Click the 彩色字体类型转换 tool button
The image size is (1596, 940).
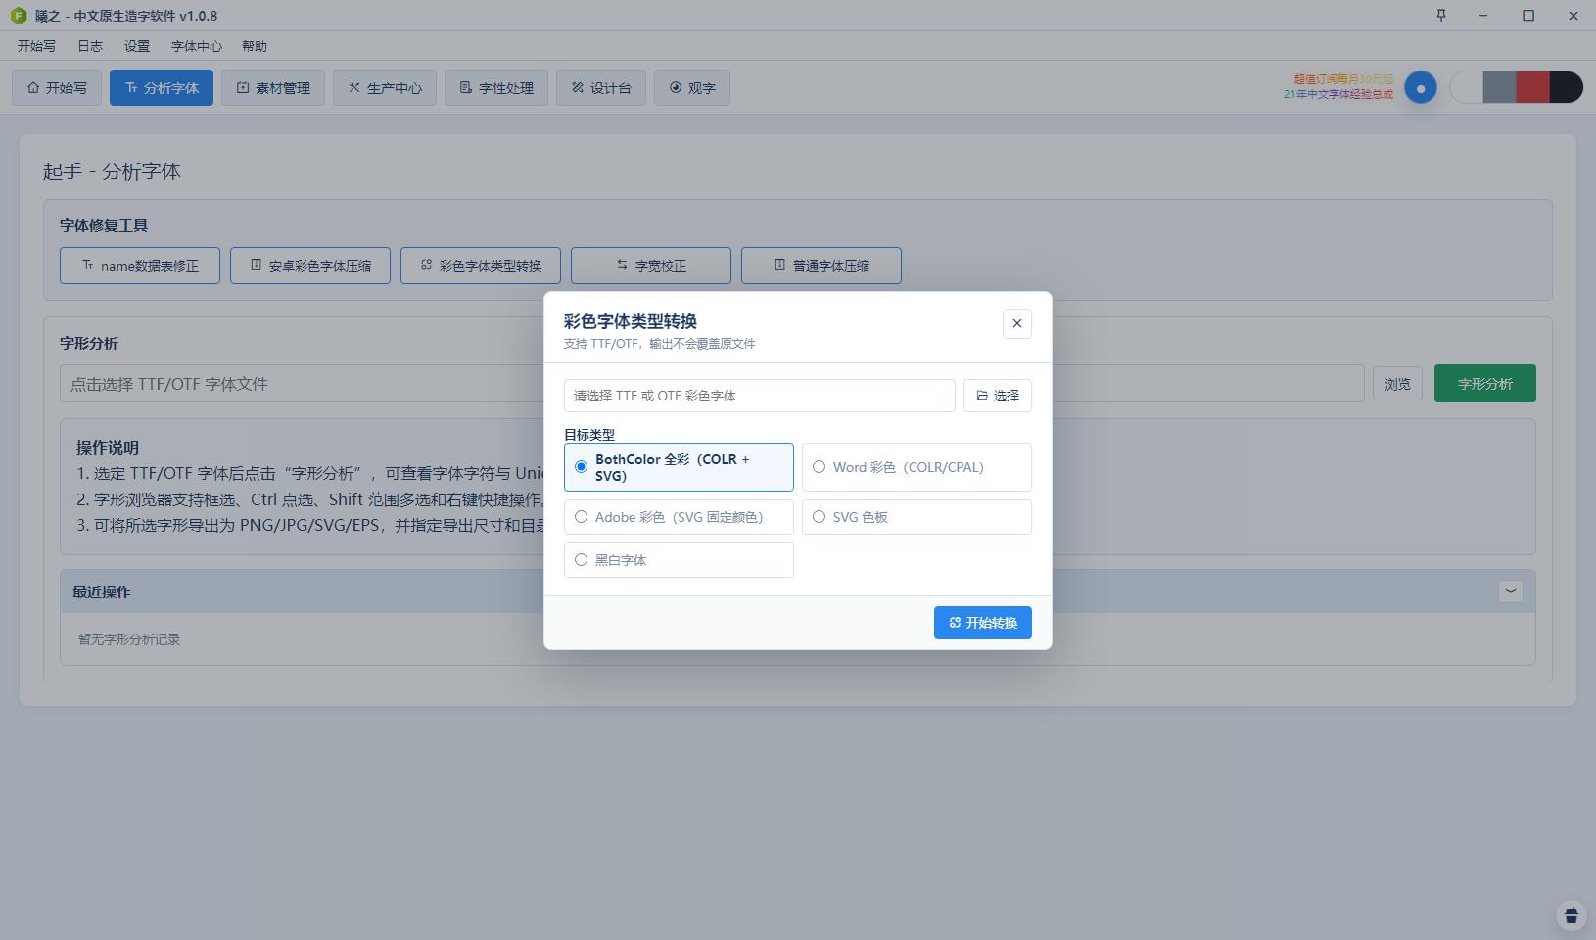click(x=481, y=265)
